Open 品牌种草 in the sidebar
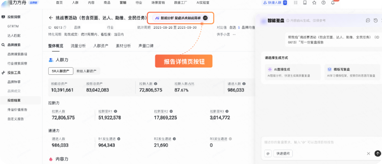Screen dimensions: 382x164 (14, 82)
